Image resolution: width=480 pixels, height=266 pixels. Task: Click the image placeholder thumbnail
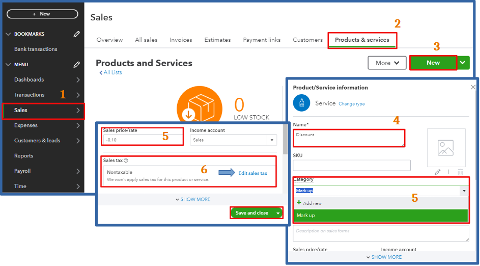tap(446, 148)
